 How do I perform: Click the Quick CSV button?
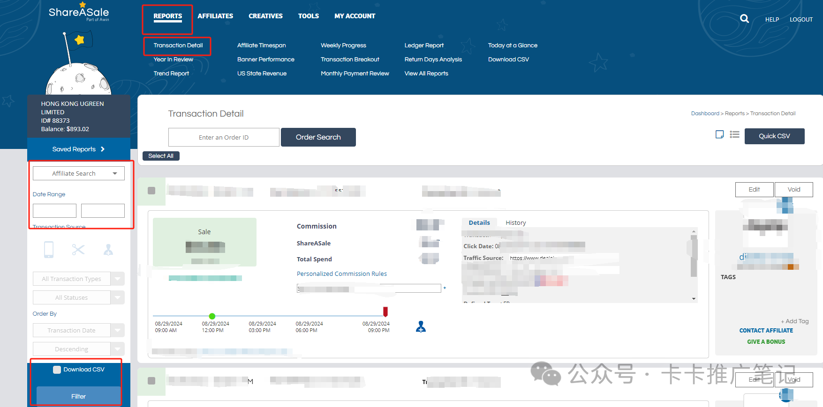pos(775,136)
